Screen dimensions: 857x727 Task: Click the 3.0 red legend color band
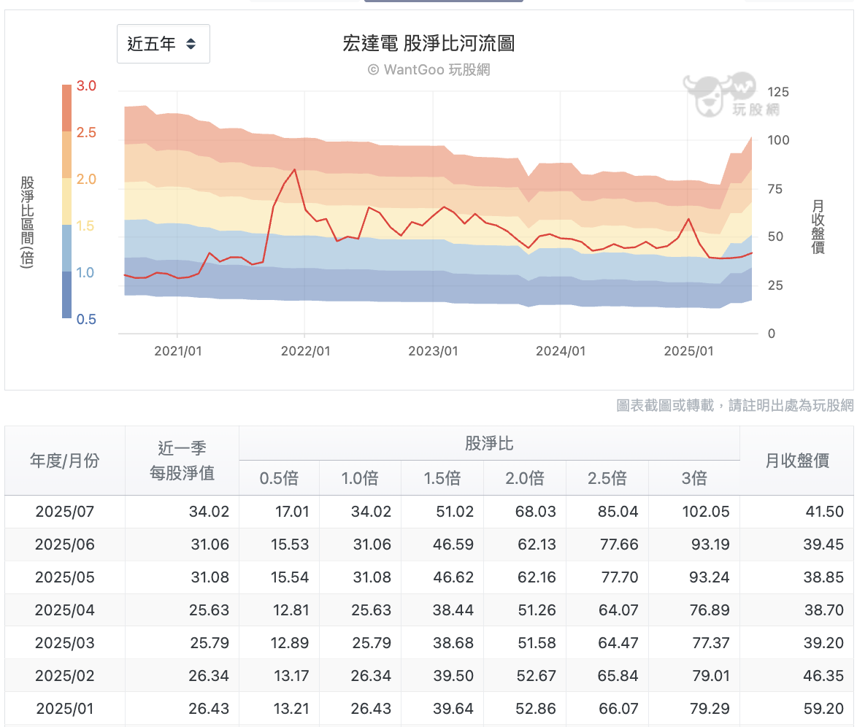point(66,108)
